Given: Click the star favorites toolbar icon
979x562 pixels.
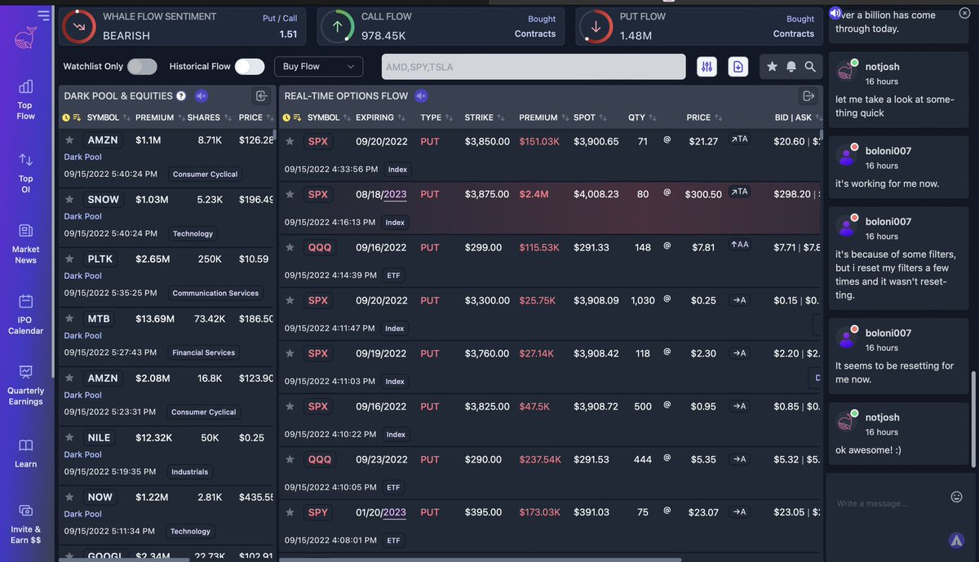Looking at the screenshot, I should click(772, 67).
